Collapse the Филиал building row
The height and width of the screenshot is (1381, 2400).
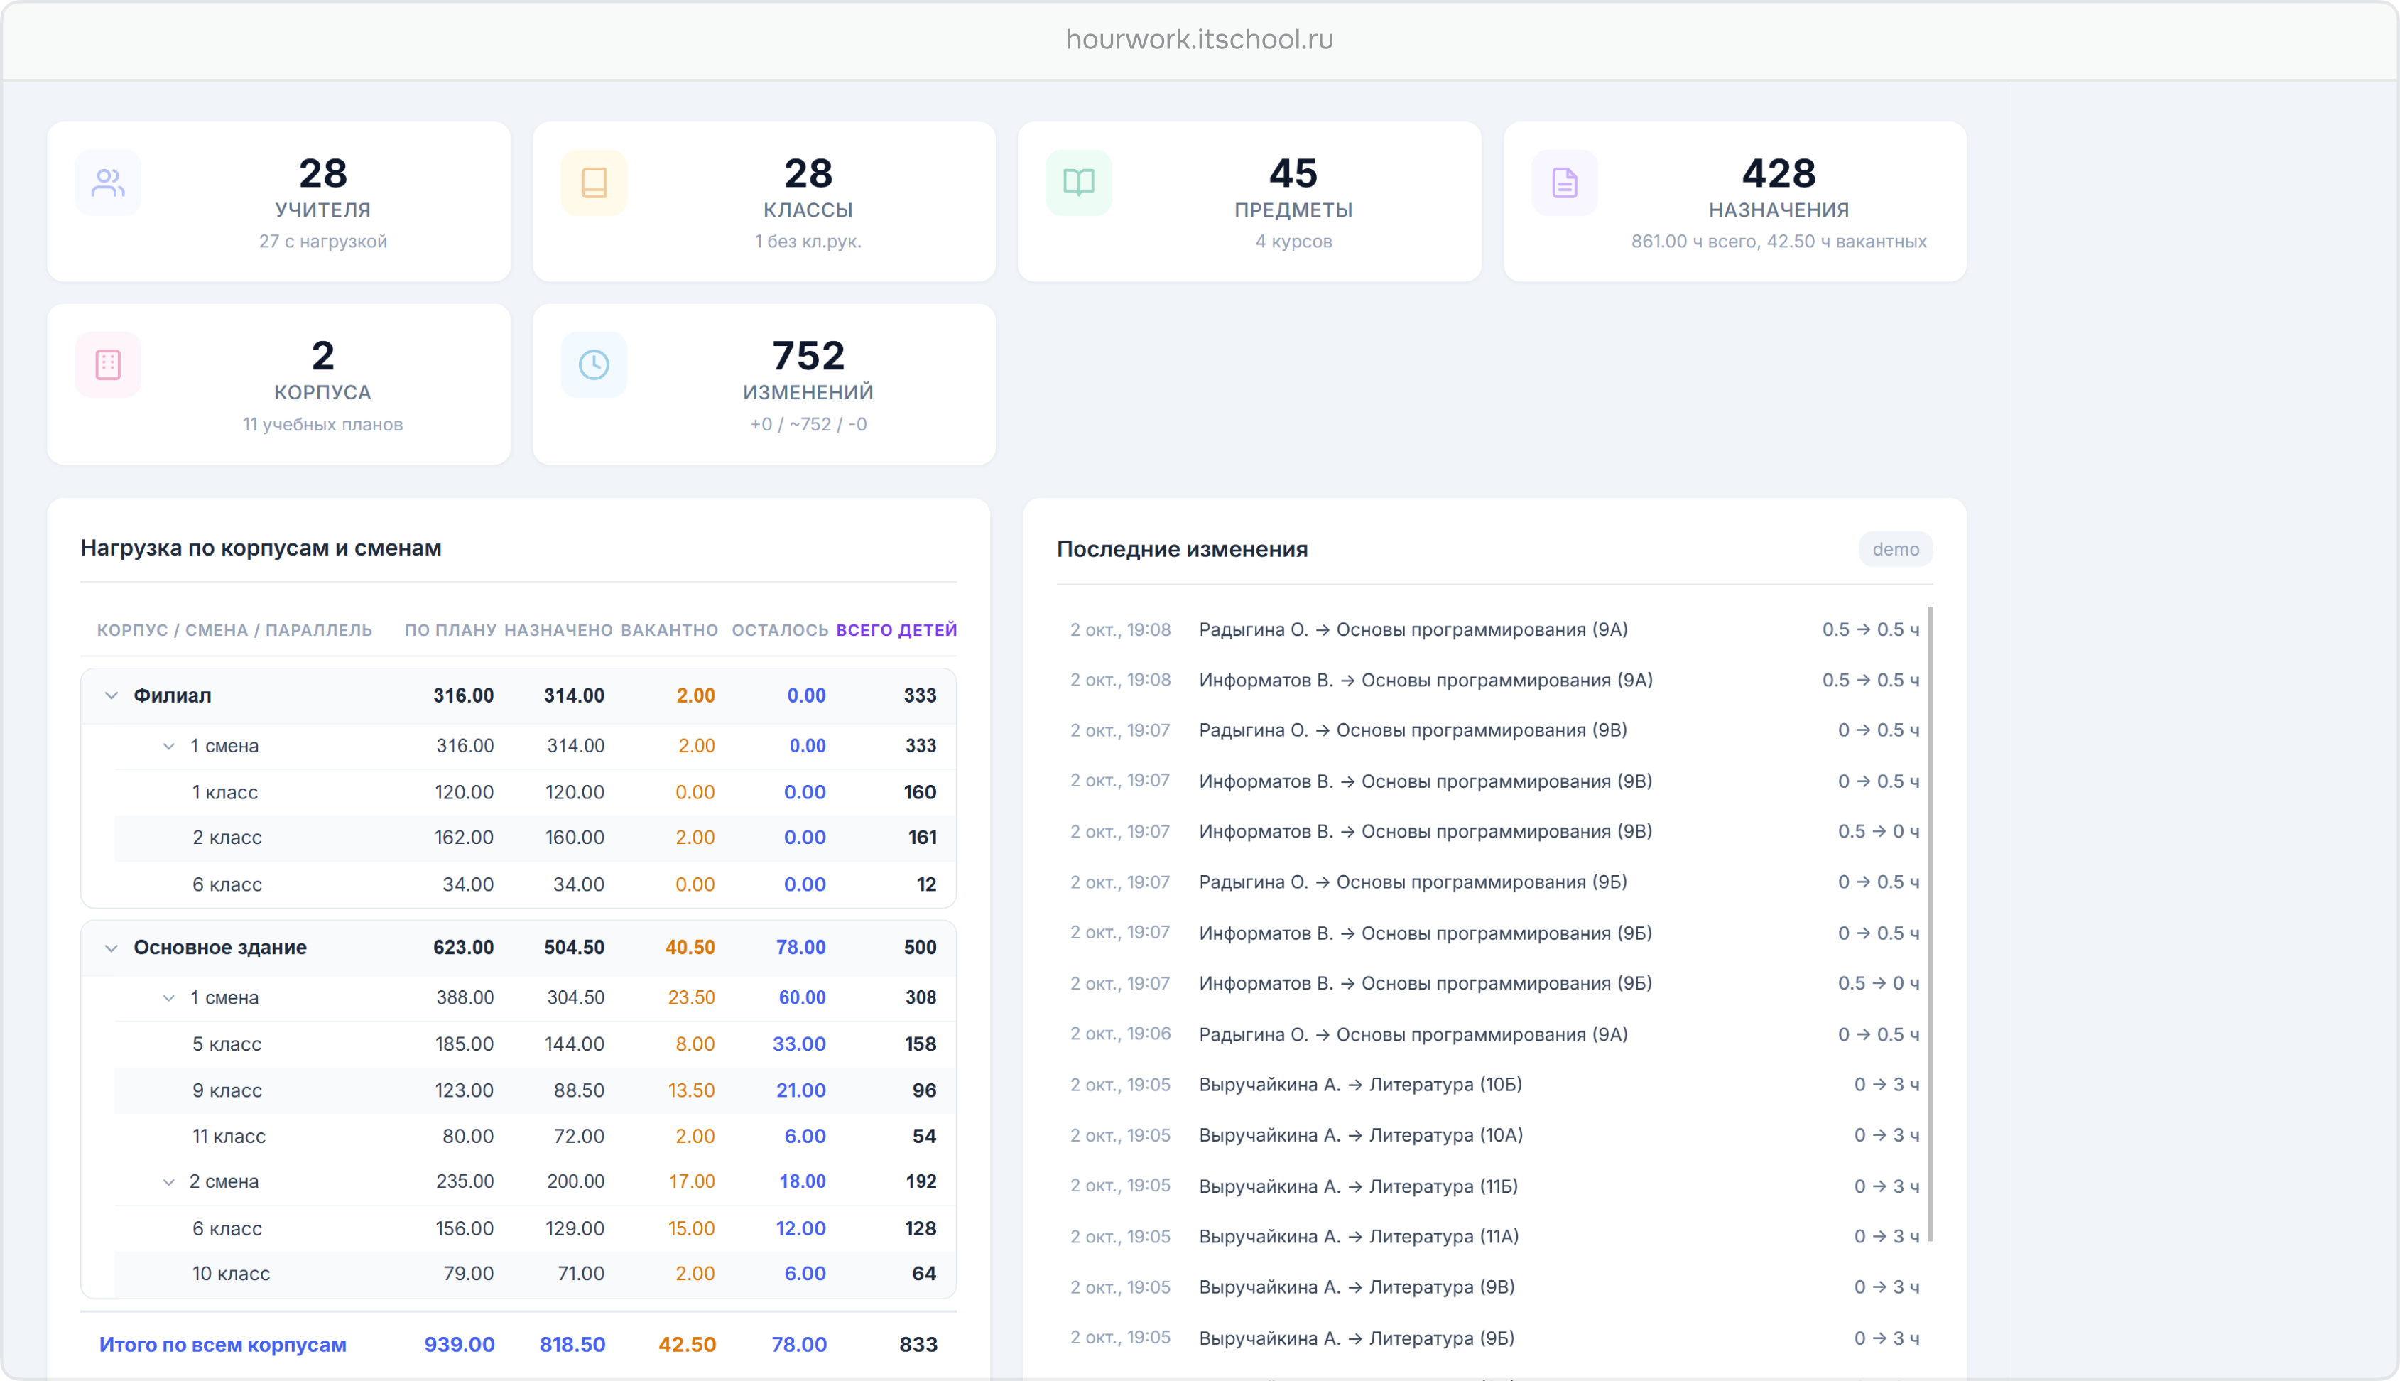coord(111,695)
